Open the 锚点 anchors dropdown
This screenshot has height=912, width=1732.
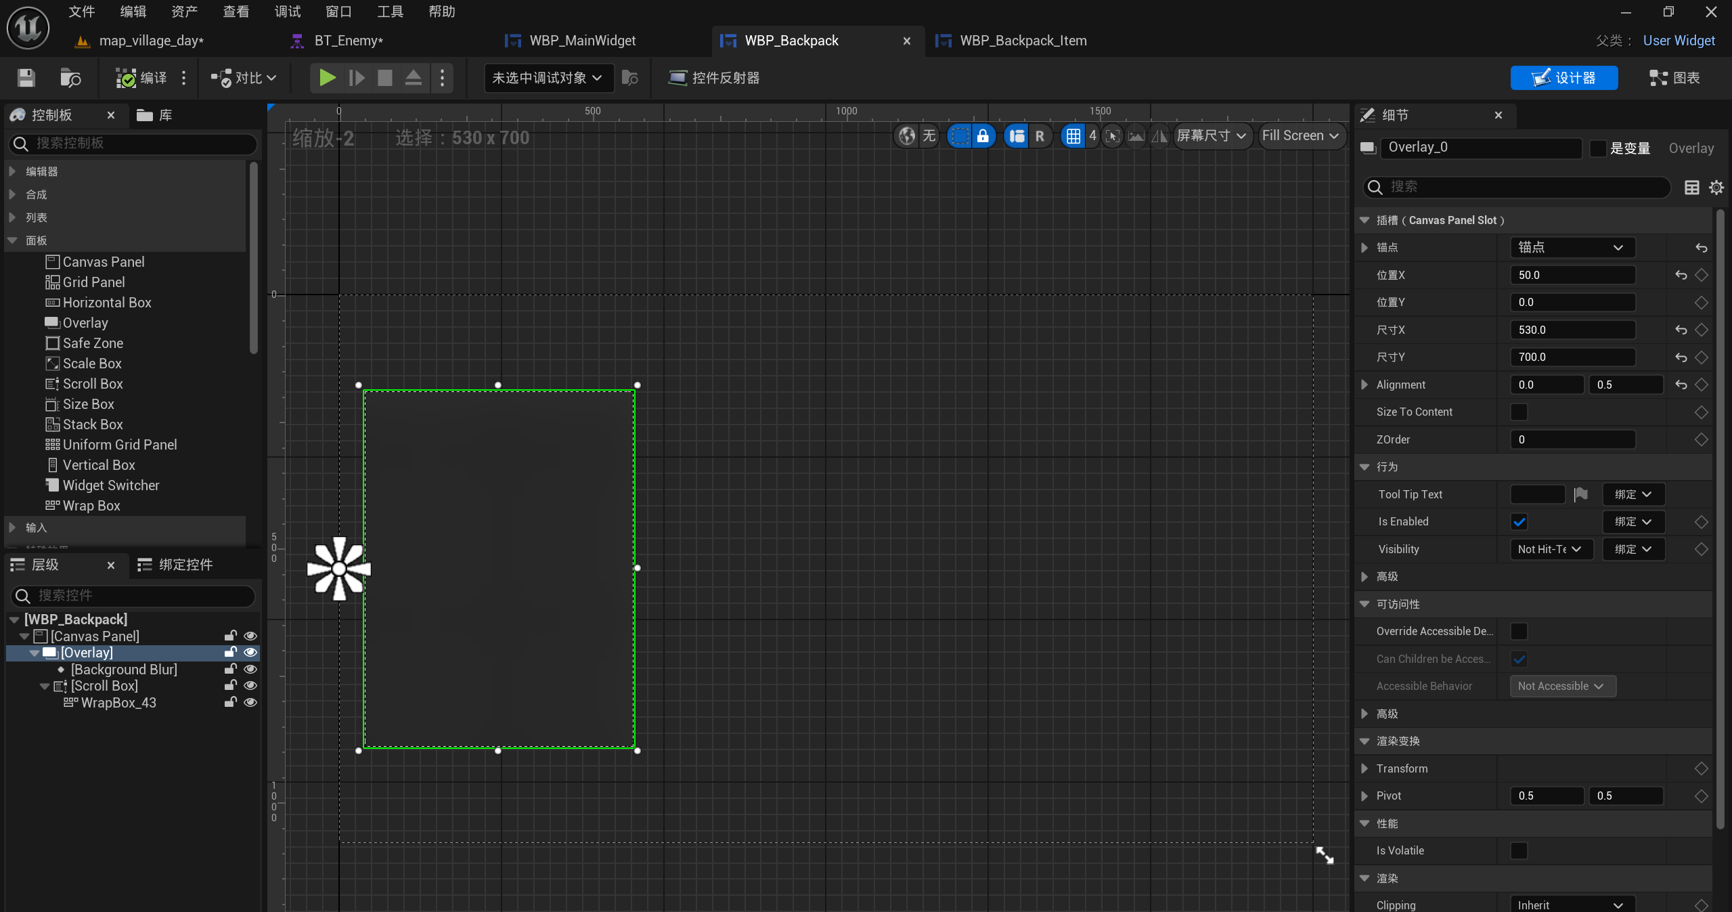point(1572,247)
